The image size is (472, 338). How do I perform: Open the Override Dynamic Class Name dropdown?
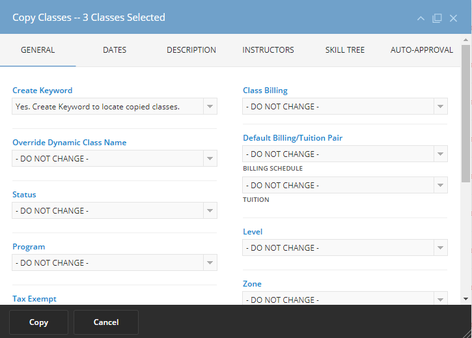coord(115,158)
